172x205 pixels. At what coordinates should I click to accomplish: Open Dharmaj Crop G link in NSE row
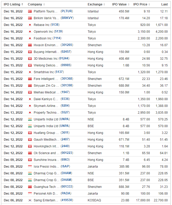click(x=46, y=173)
